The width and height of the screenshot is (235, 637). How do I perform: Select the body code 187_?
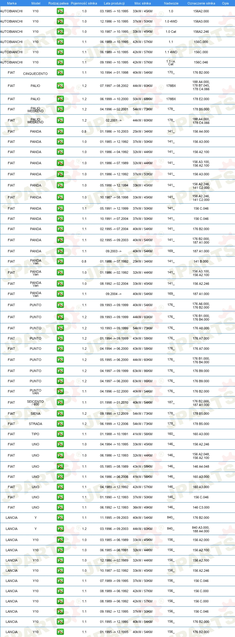click(x=171, y=402)
